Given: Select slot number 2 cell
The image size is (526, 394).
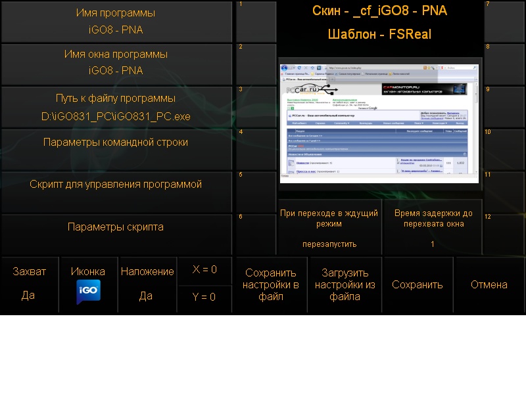Looking at the screenshot, I should tap(256, 64).
